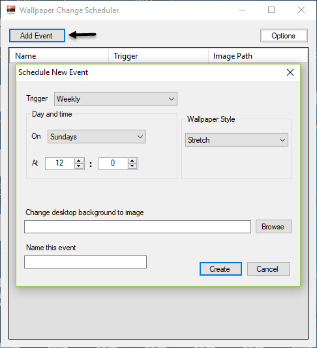The width and height of the screenshot is (317, 348).
Task: Click the Wallpaper Change Scheduler app icon
Action: pos(11,10)
